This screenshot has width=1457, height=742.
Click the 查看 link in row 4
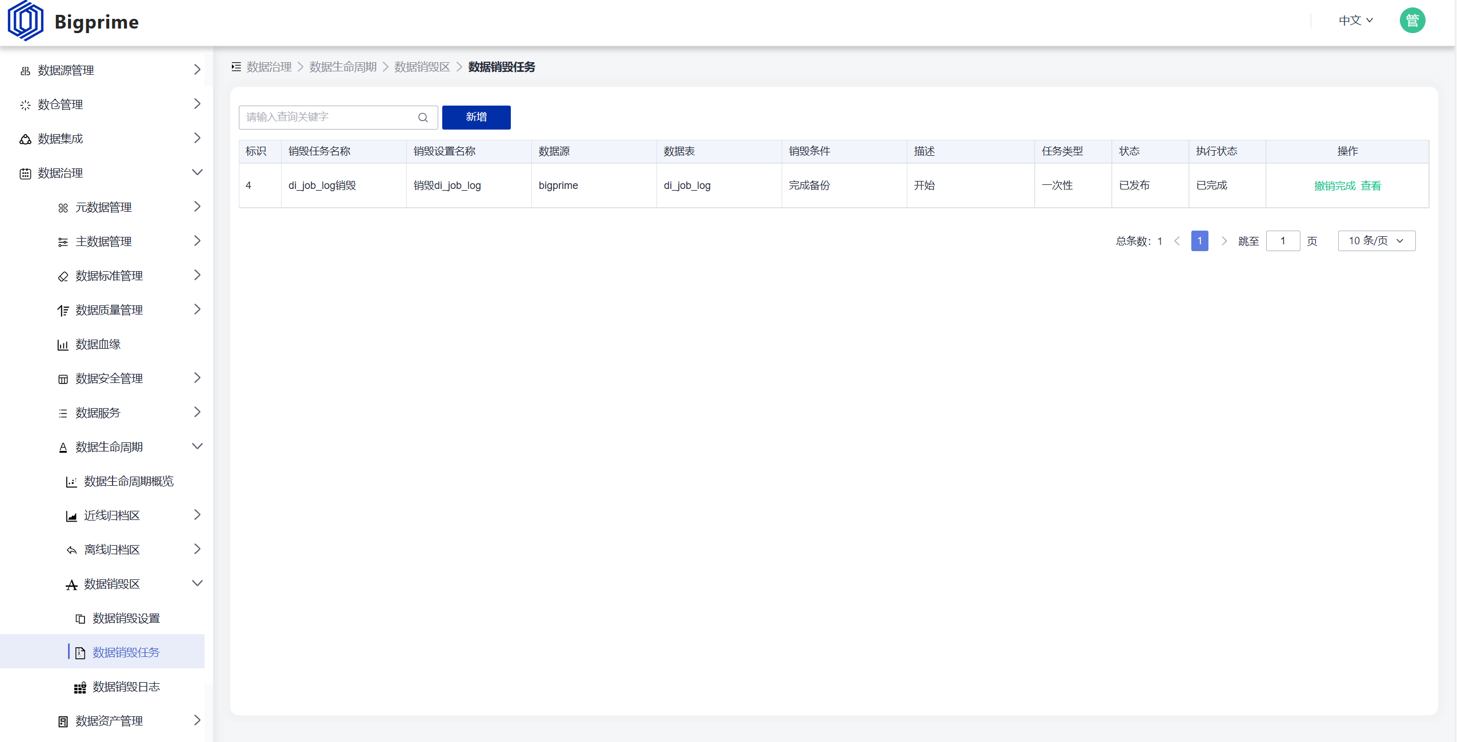point(1371,186)
